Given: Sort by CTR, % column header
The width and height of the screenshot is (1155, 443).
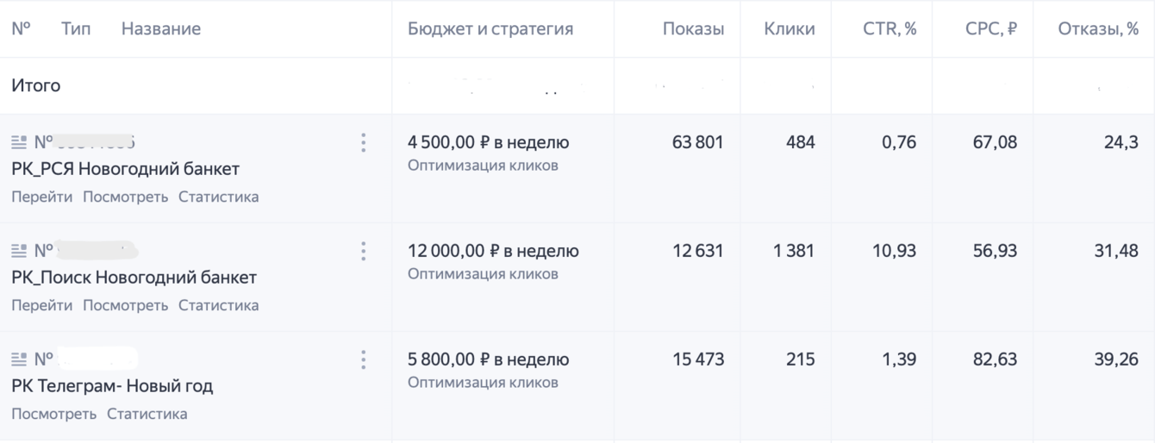Looking at the screenshot, I should (889, 28).
